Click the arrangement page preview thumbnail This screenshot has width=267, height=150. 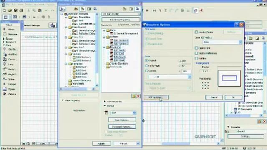click(229, 78)
